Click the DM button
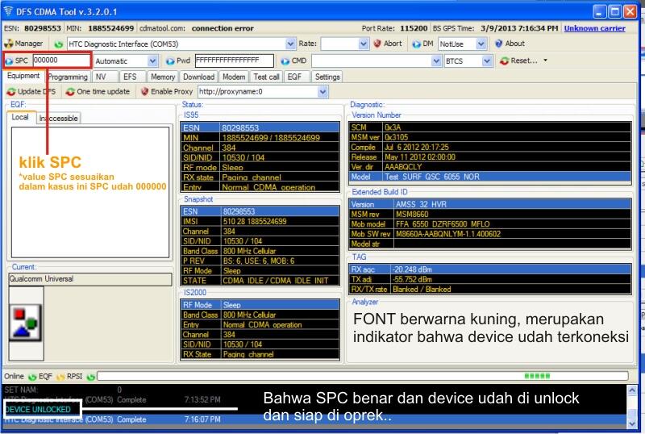Image resolution: width=645 pixels, height=434 pixels. pos(422,44)
